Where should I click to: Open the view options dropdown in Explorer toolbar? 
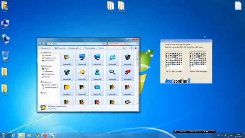127,48
